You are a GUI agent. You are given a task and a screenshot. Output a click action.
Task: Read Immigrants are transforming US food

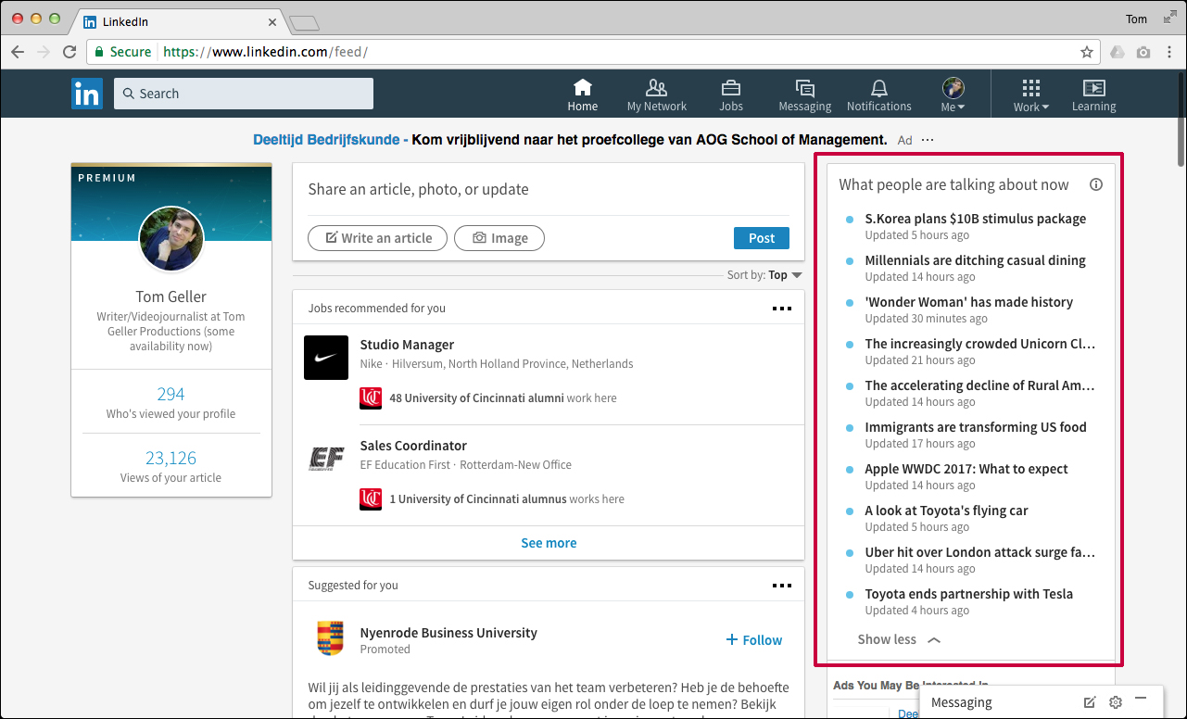976,427
